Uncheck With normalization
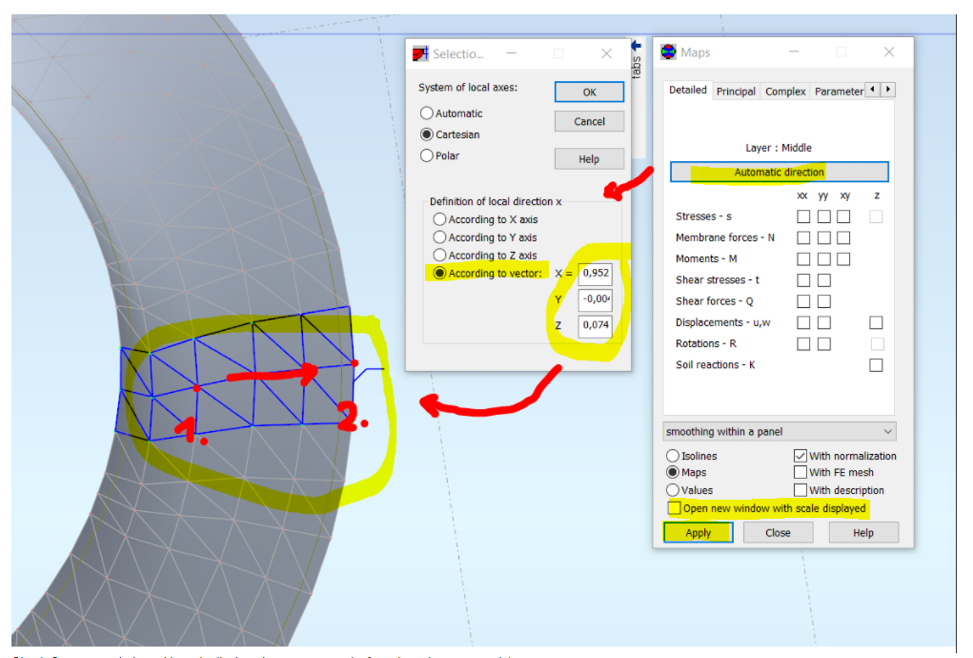The image size is (973, 658). coord(801,456)
